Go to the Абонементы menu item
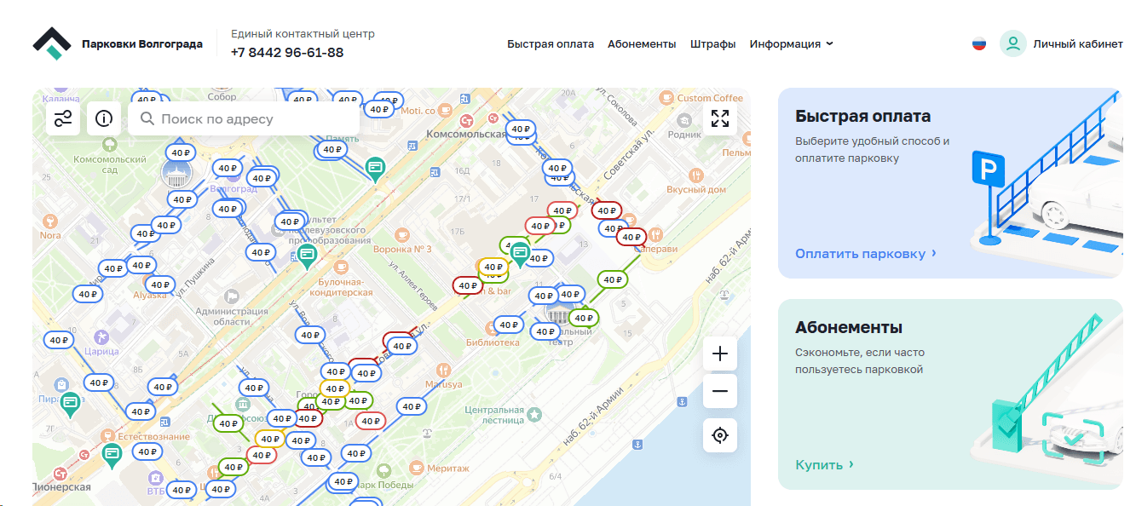Screen dimensions: 1136x506 [x=642, y=44]
